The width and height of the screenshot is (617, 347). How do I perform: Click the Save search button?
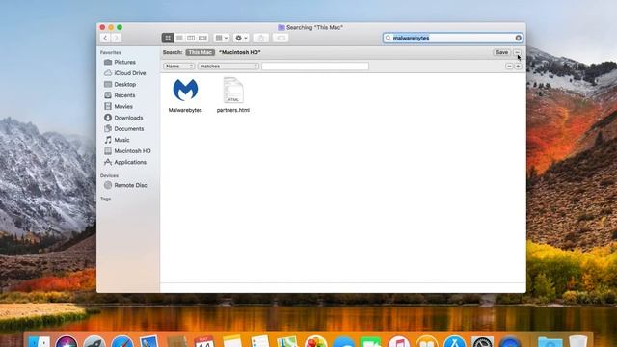click(501, 52)
